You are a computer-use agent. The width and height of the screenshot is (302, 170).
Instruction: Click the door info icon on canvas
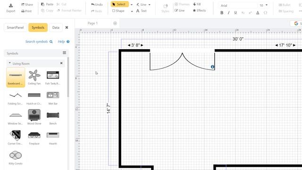click(212, 67)
